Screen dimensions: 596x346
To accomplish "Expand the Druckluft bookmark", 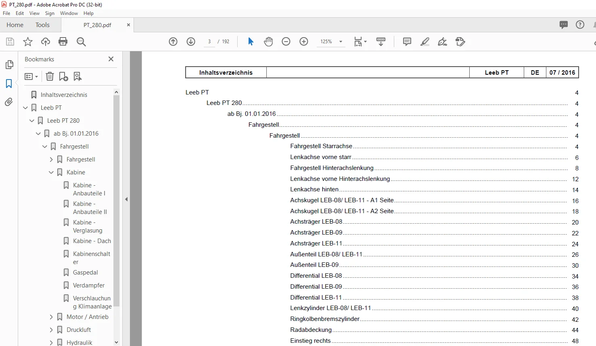I will click(51, 330).
